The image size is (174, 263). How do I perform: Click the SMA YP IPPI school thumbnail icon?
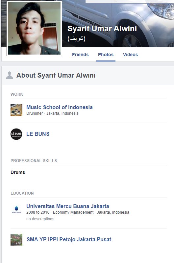pyautogui.click(x=16, y=240)
